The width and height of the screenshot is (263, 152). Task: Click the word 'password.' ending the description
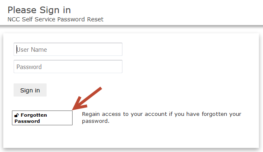pyautogui.click(x=96, y=121)
